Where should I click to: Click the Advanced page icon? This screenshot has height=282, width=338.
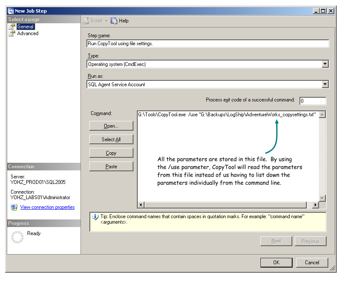coord(12,33)
